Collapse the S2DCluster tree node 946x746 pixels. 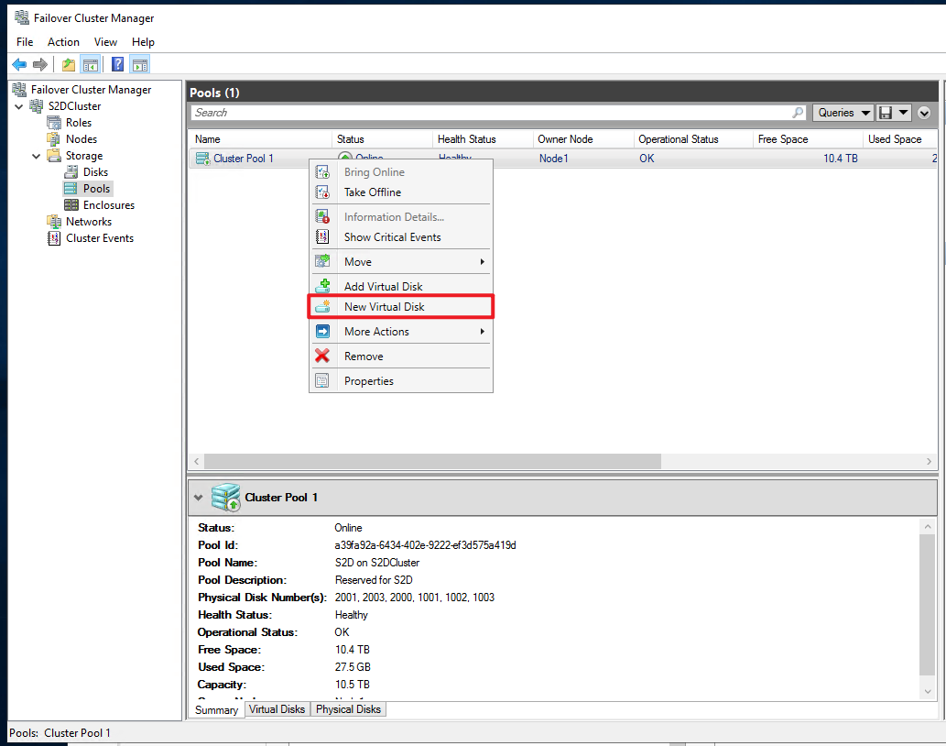click(18, 106)
